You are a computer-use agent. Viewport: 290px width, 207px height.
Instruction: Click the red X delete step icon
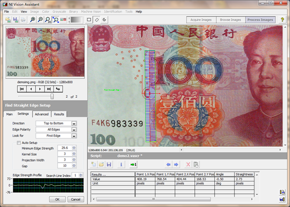pos(188,164)
